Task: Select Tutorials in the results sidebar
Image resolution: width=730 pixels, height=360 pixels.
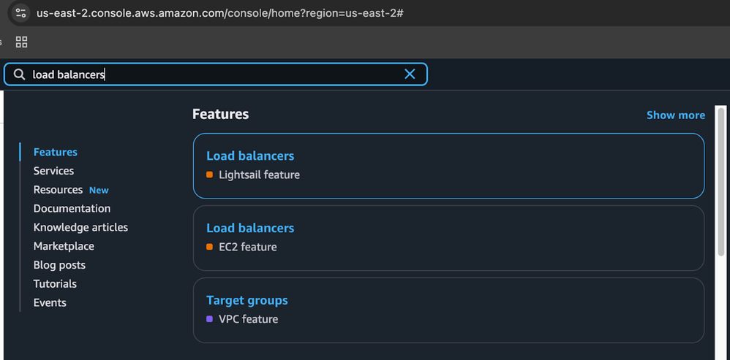Action: (55, 284)
